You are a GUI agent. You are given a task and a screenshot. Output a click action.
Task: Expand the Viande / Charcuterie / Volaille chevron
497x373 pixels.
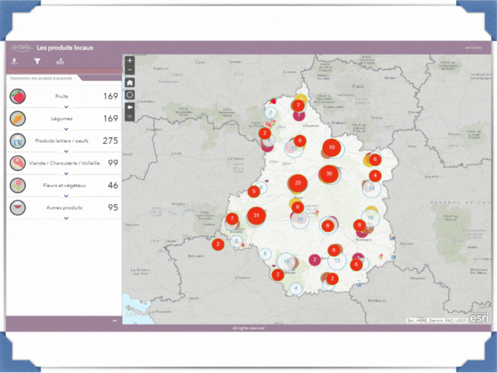click(66, 174)
